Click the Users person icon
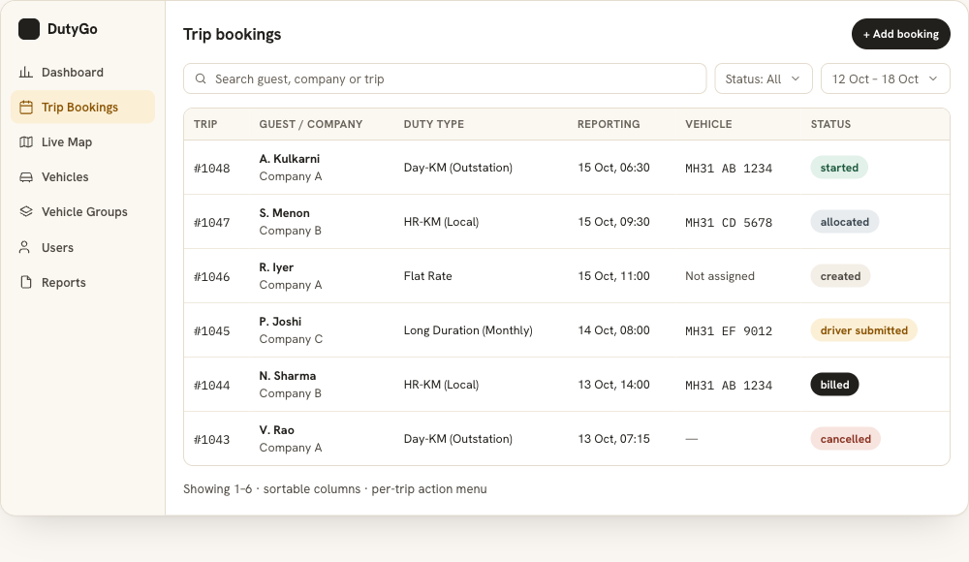969x562 pixels. pyautogui.click(x=25, y=247)
